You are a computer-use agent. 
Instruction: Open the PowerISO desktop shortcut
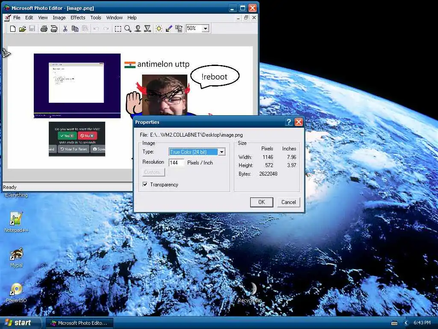(x=16, y=293)
